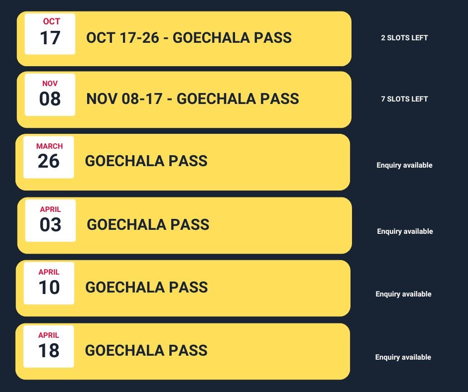Select the April 18 Goechala Pass card

click(x=183, y=351)
